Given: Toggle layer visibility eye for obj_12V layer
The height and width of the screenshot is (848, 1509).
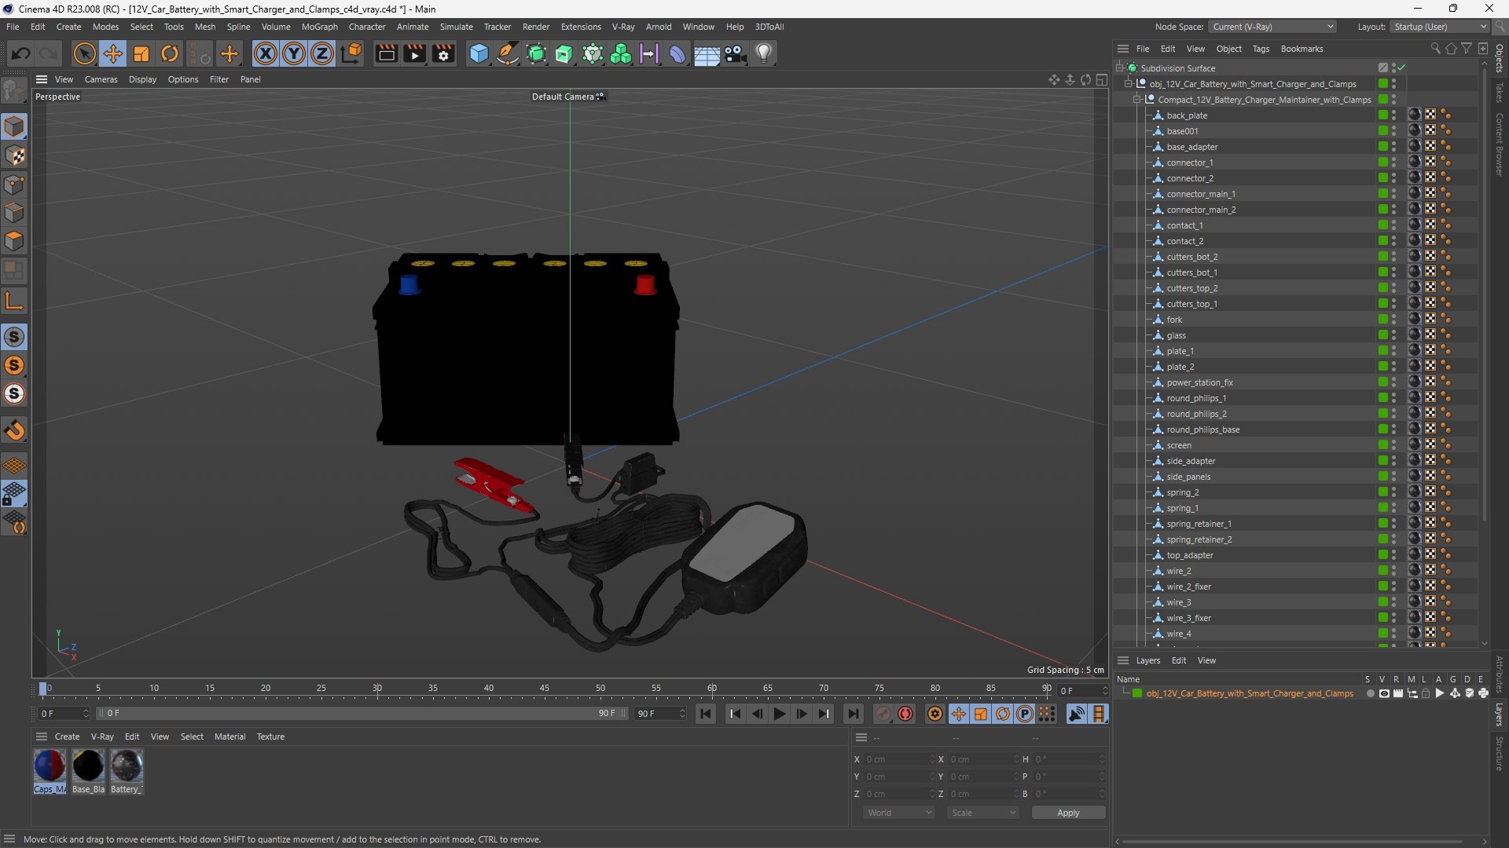Looking at the screenshot, I should [1384, 694].
